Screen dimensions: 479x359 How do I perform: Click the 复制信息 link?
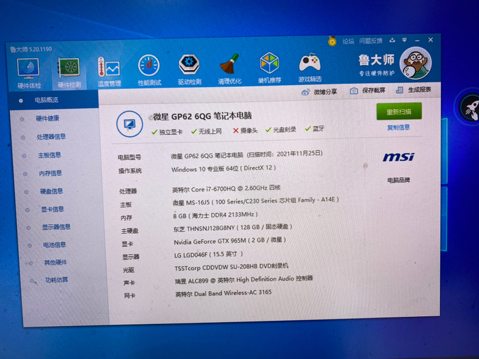click(x=398, y=127)
